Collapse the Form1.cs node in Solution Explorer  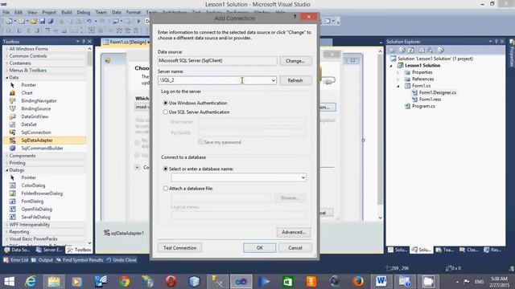point(398,86)
